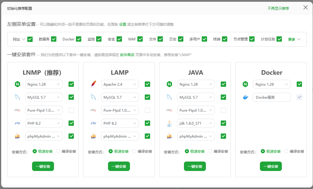The height and width of the screenshot is (189, 313).
Task: Toggle the 节点管理 menu checkbox
Action: pyautogui.click(x=252, y=39)
